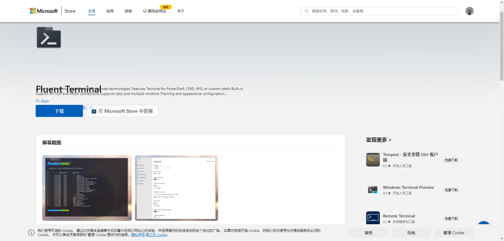Screen dimensions: 504x241
Task: Focus the app search field
Action: tap(379, 11)
